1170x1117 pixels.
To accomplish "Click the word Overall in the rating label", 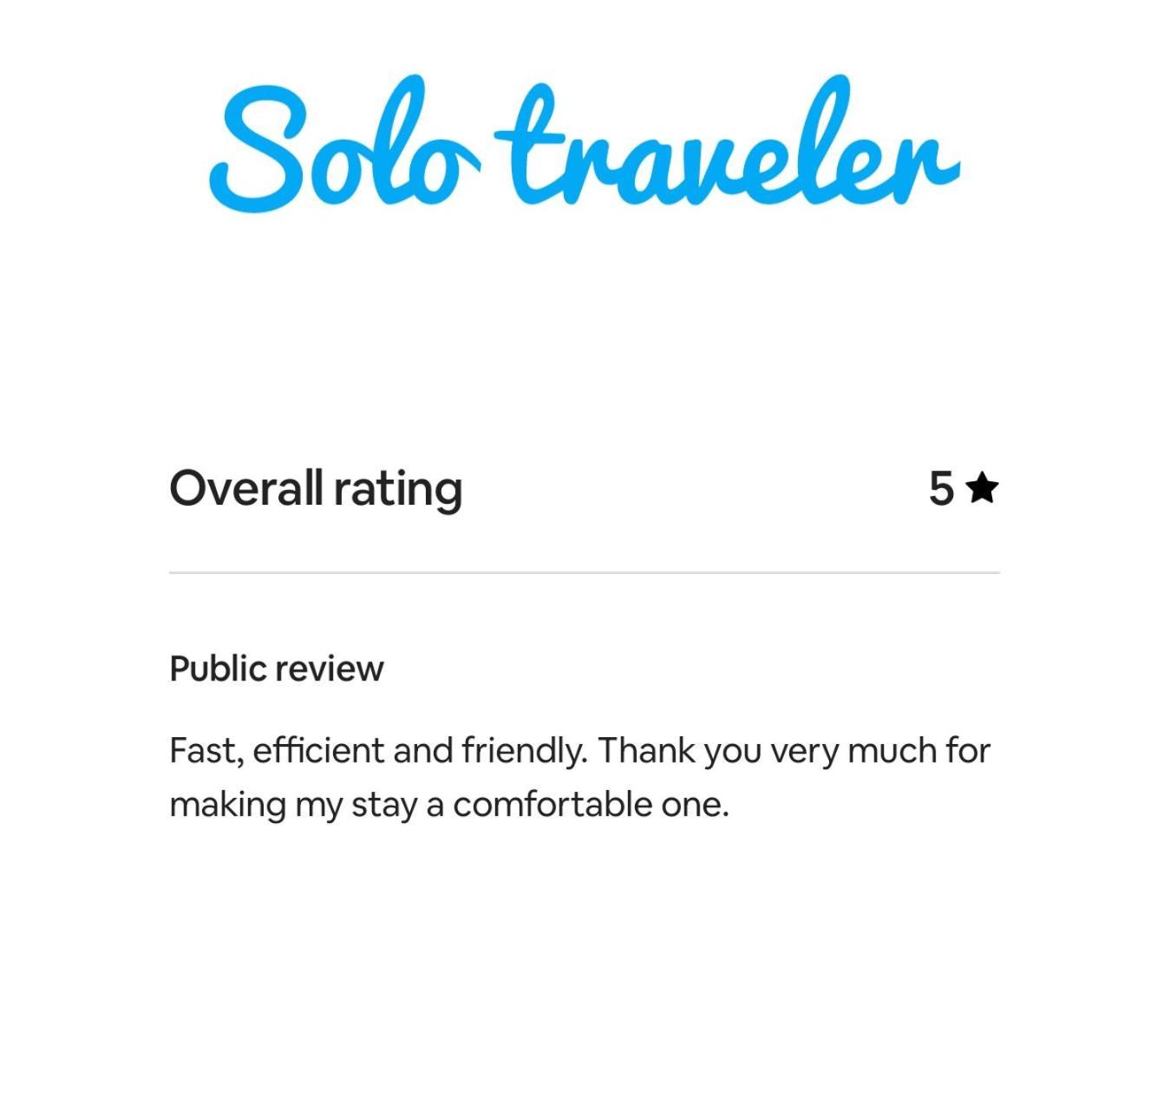I will tap(246, 488).
